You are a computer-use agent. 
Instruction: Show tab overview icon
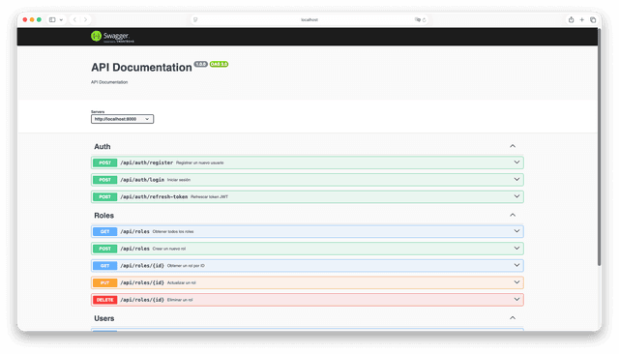pos(593,19)
